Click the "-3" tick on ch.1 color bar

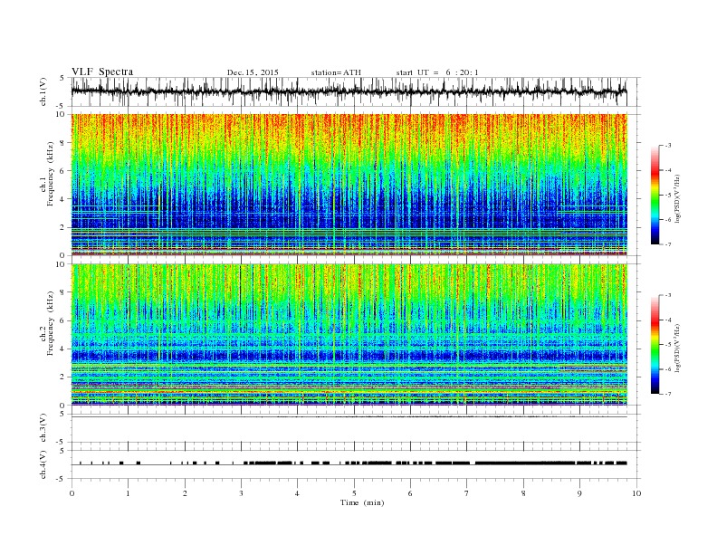tap(667, 146)
